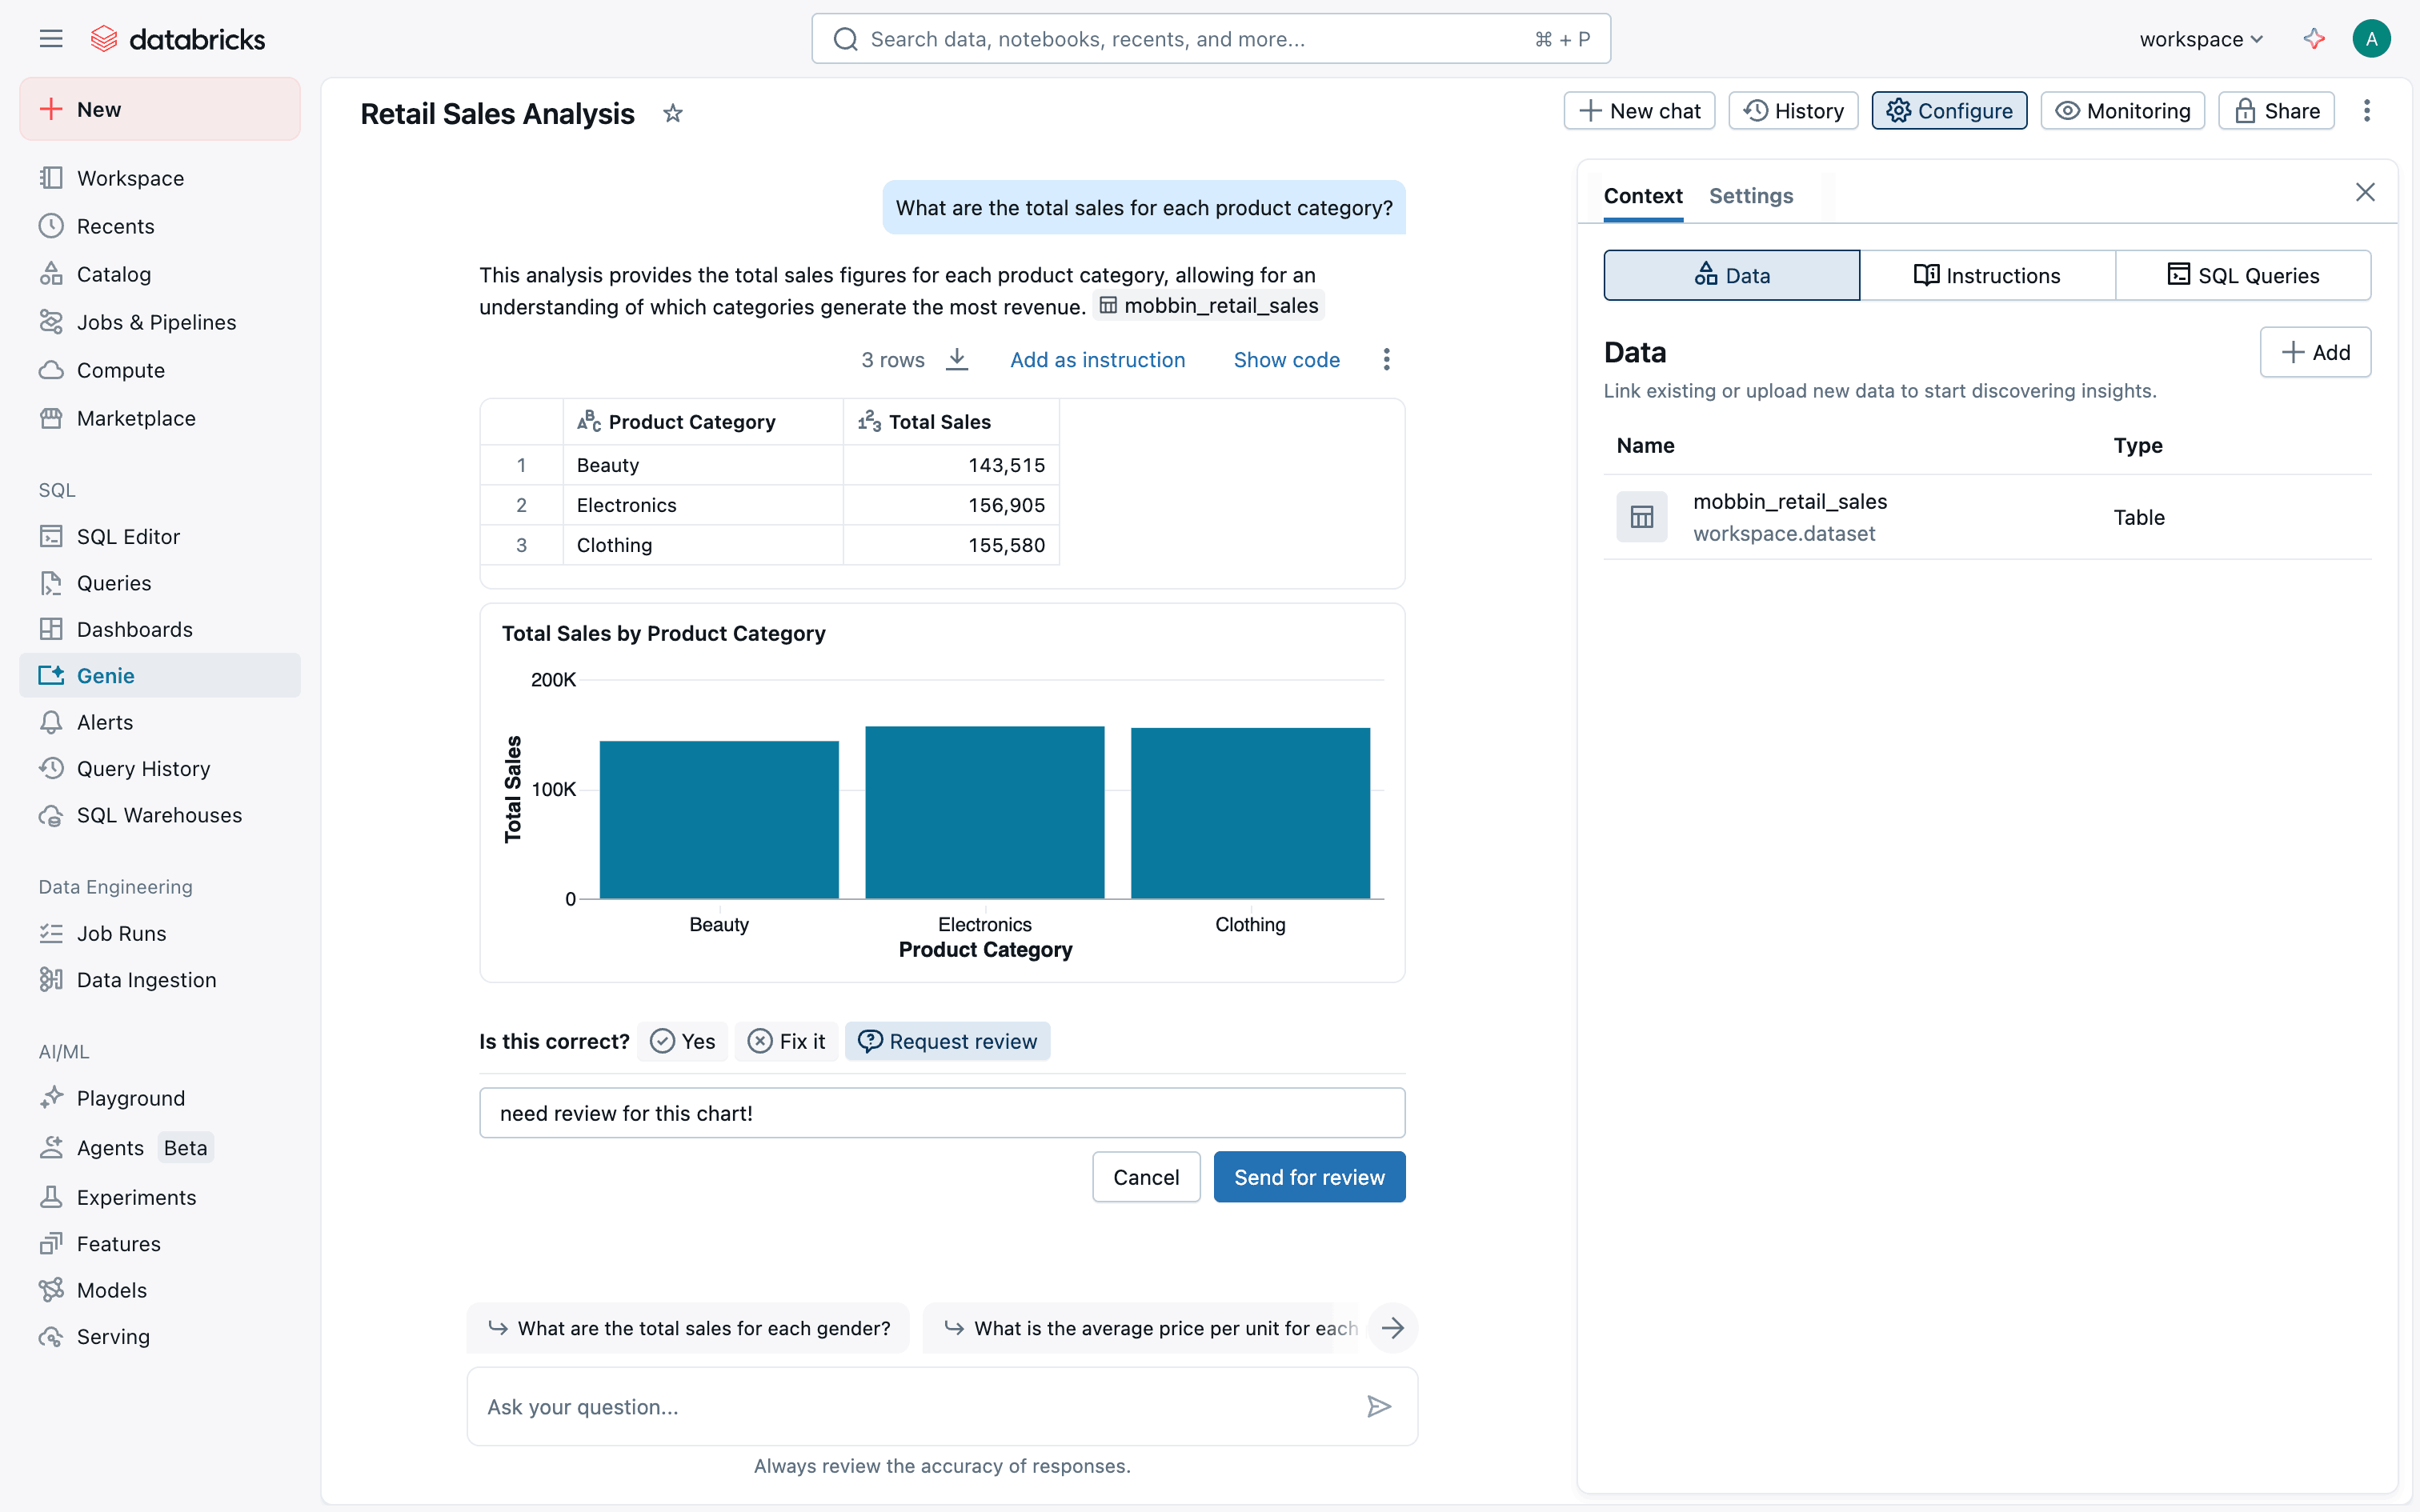Click the mobbin_retail_sales table icon
Viewport: 2420px width, 1512px height.
tap(1641, 517)
